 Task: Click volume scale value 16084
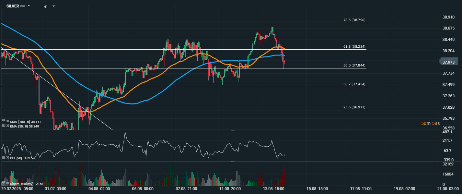[448, 174]
